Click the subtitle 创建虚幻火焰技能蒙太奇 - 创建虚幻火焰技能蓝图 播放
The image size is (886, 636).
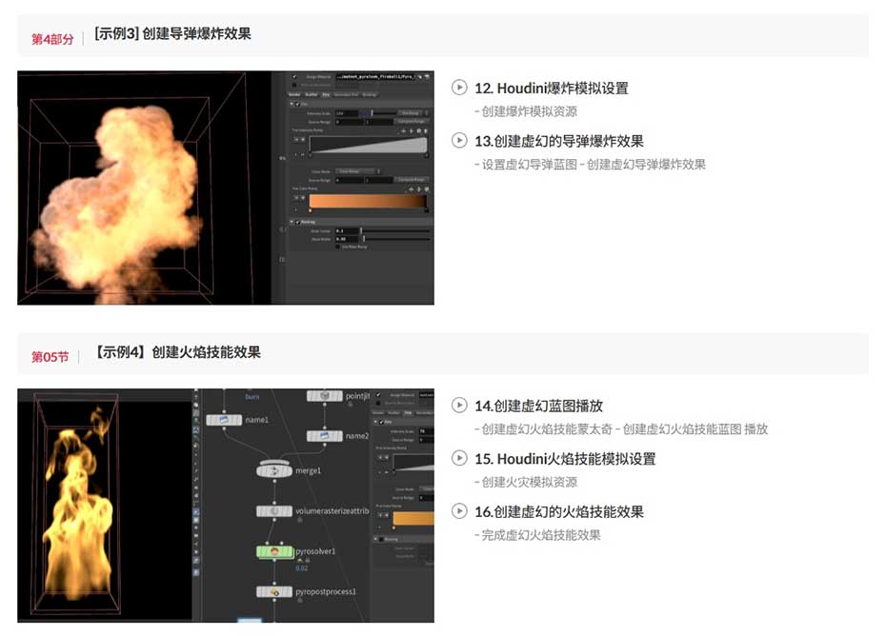[624, 429]
